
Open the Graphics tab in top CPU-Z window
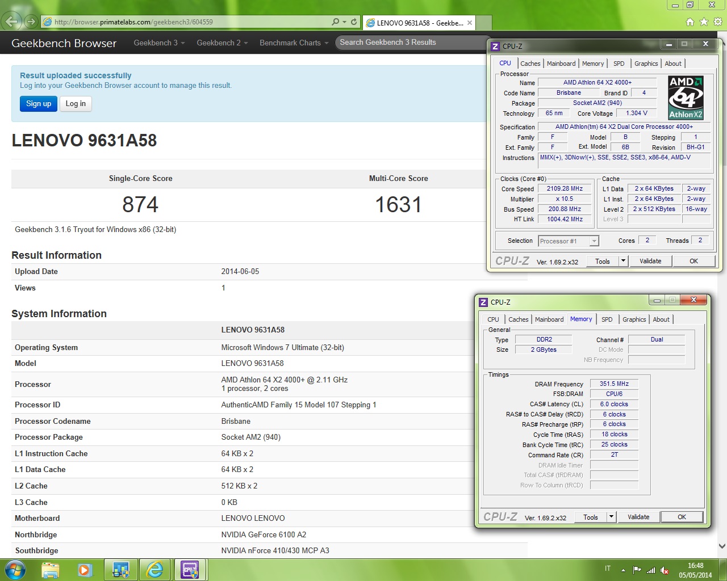click(646, 64)
